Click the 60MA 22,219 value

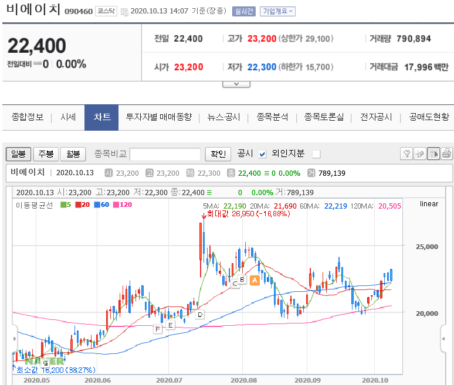tap(336, 206)
